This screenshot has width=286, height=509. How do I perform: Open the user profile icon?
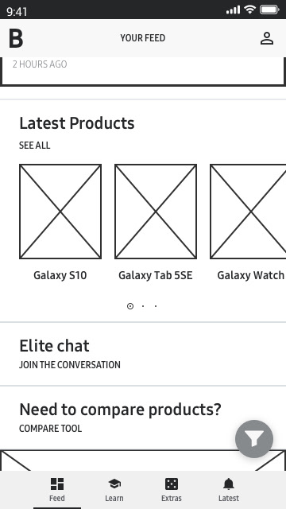point(267,38)
